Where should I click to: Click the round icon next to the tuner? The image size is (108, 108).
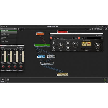tap(103, 26)
